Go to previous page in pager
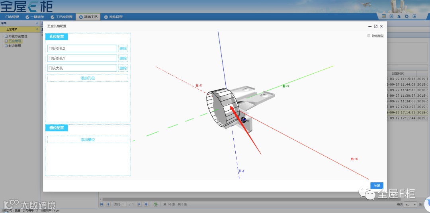This screenshot has width=430, height=213. tap(108, 204)
